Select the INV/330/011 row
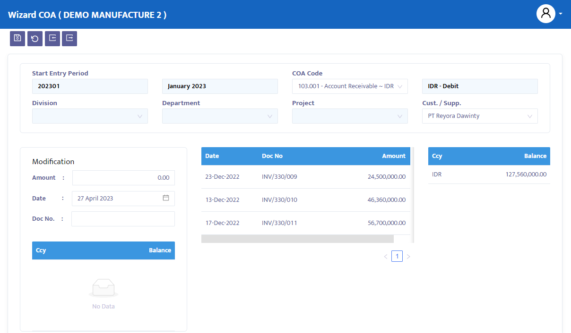This screenshot has width=571, height=333. tap(306, 223)
